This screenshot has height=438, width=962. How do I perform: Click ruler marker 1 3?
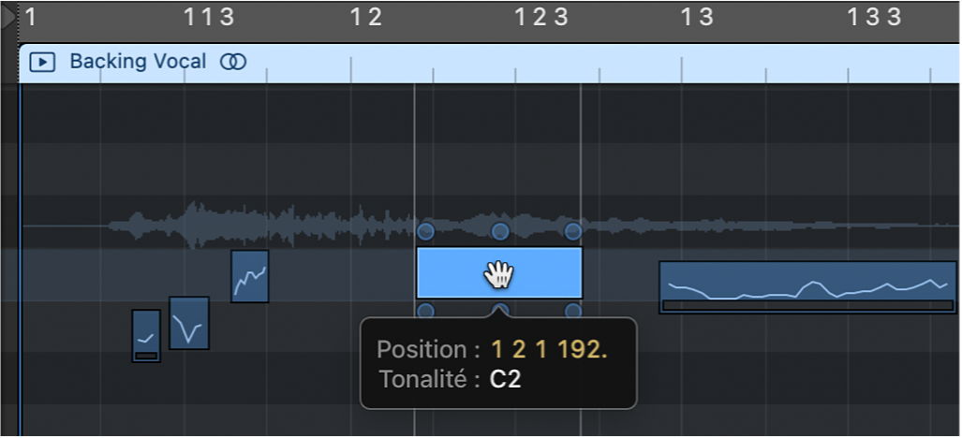[697, 17]
